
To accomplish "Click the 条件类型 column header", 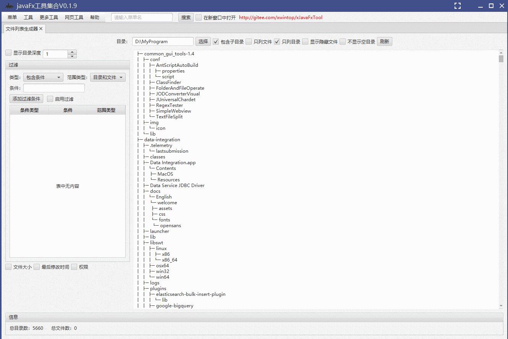I will coord(29,110).
